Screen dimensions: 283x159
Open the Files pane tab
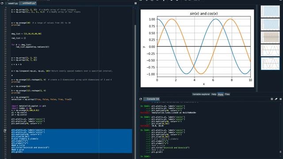point(227,94)
